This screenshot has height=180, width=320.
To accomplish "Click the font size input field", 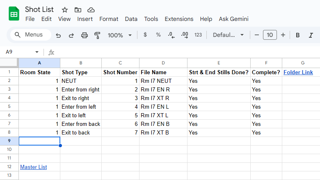I will 270,35.
